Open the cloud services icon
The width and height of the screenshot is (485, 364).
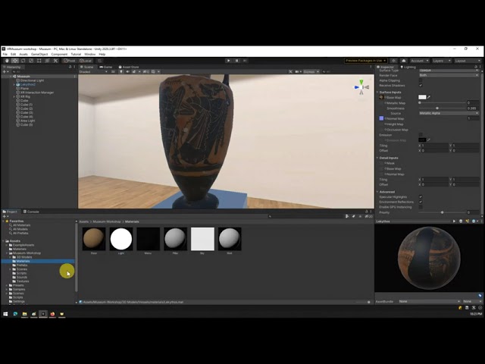click(404, 61)
